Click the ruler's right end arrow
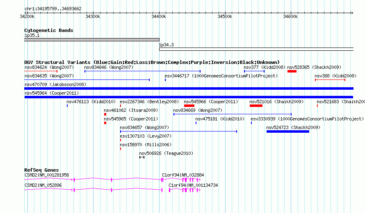This screenshot has height=213, width=365. pyautogui.click(x=352, y=13)
